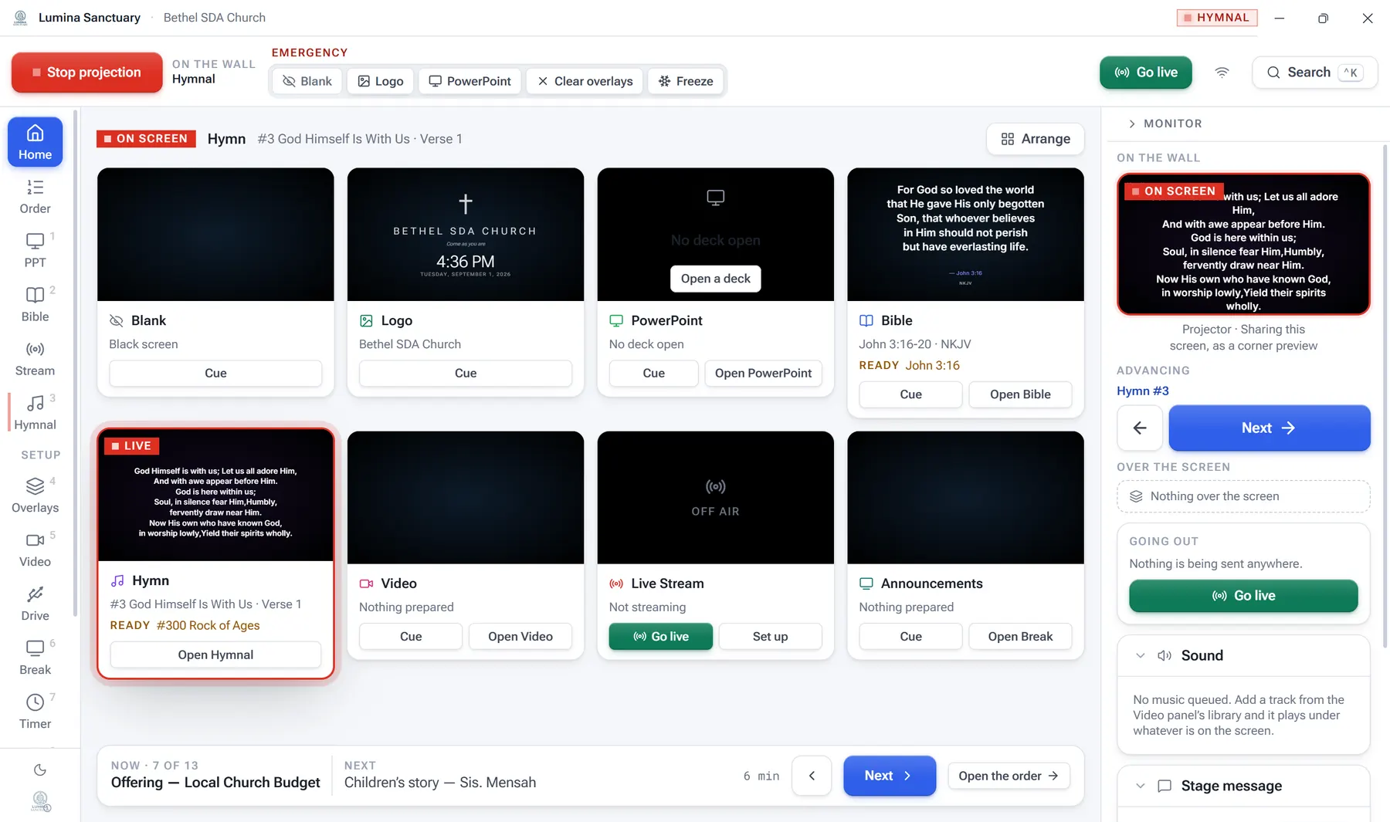Advance with blue Next in Monitor panel

[1270, 428]
